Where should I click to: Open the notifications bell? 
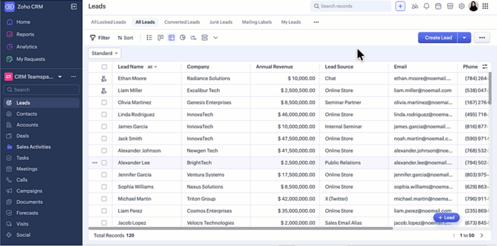tap(426, 6)
